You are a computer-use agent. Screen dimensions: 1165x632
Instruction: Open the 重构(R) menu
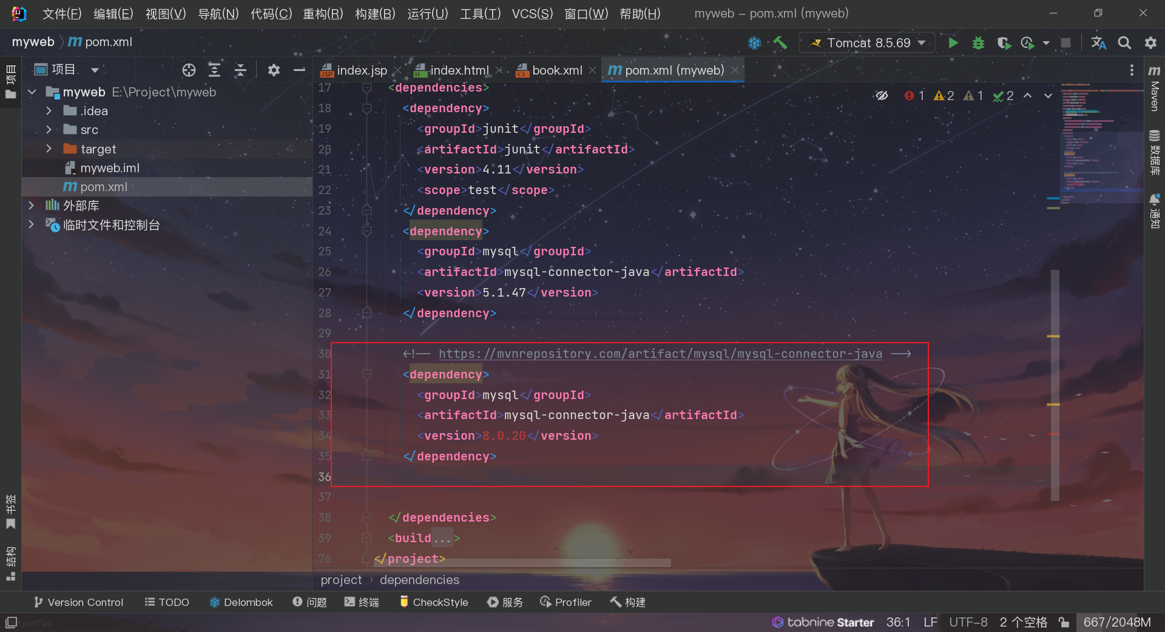323,13
